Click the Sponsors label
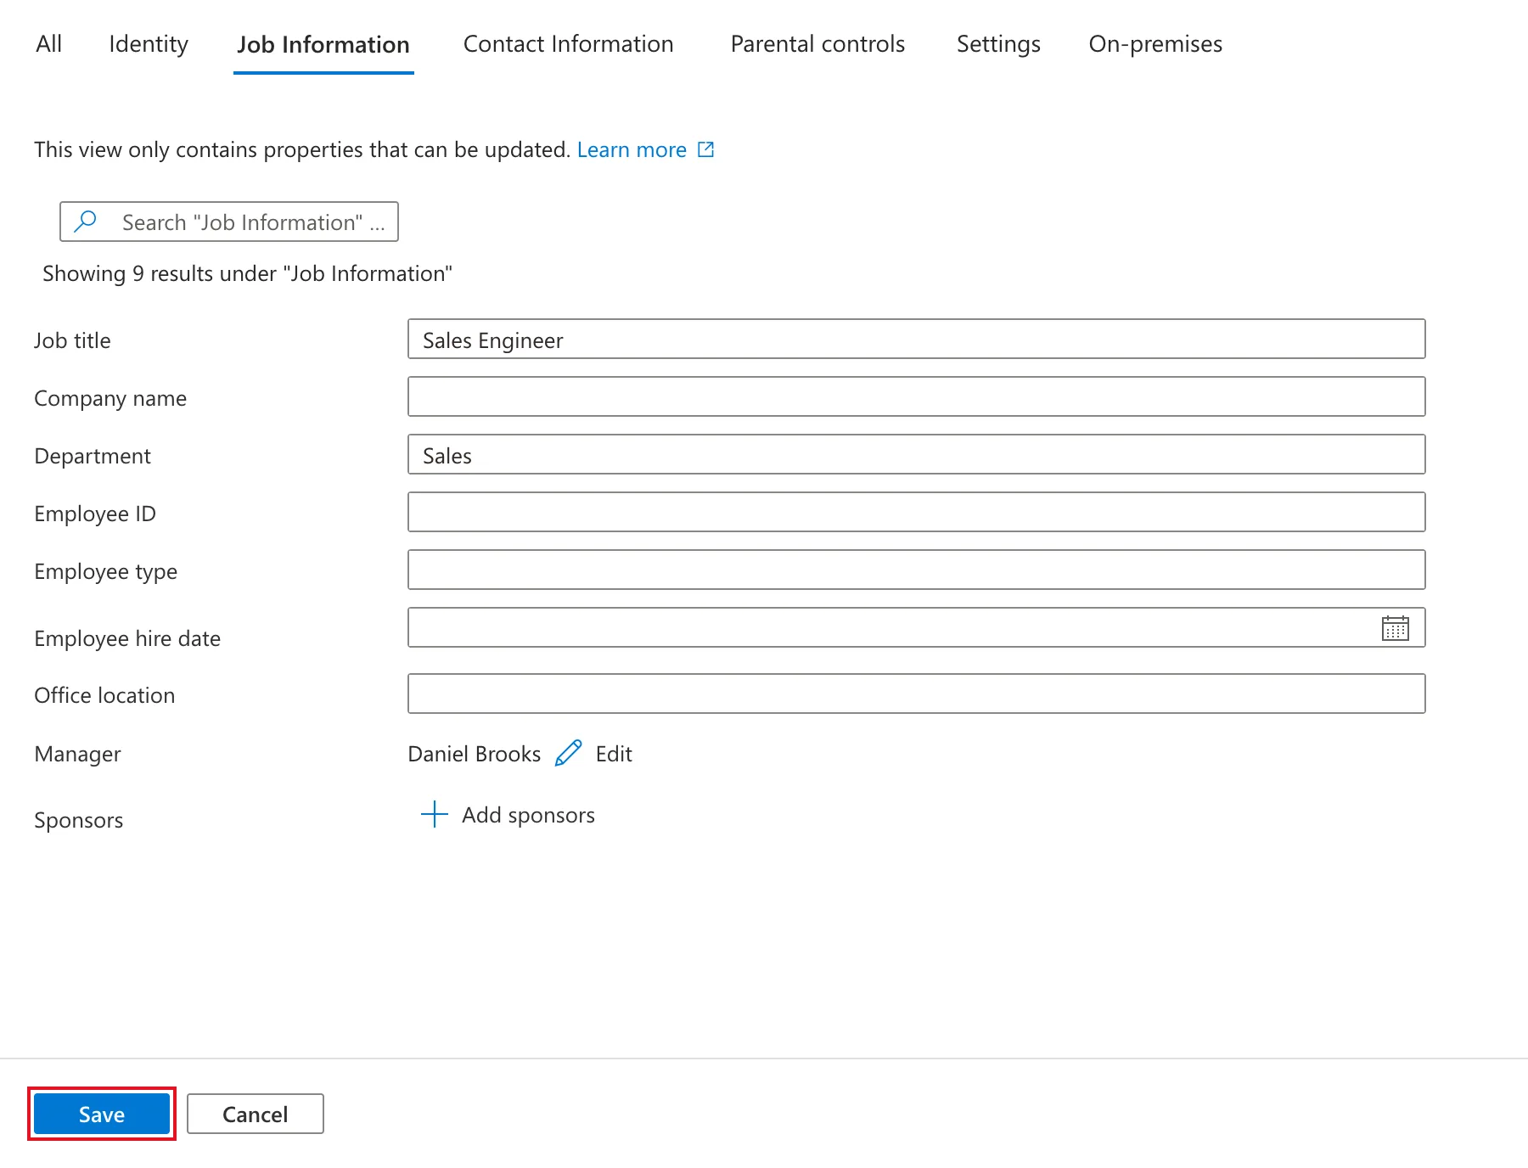The height and width of the screenshot is (1168, 1528). point(79,820)
